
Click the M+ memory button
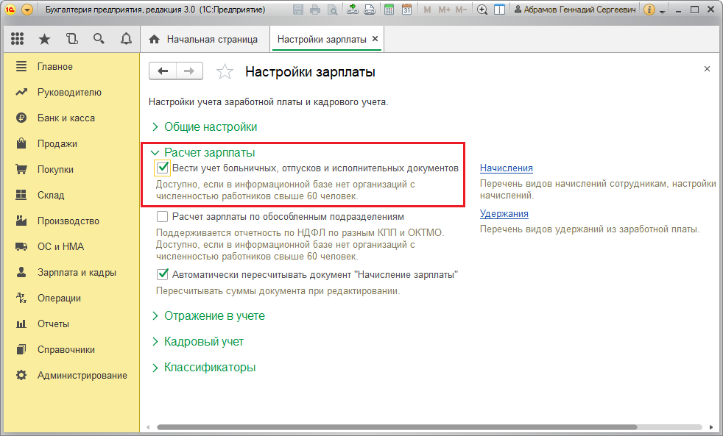(x=445, y=10)
